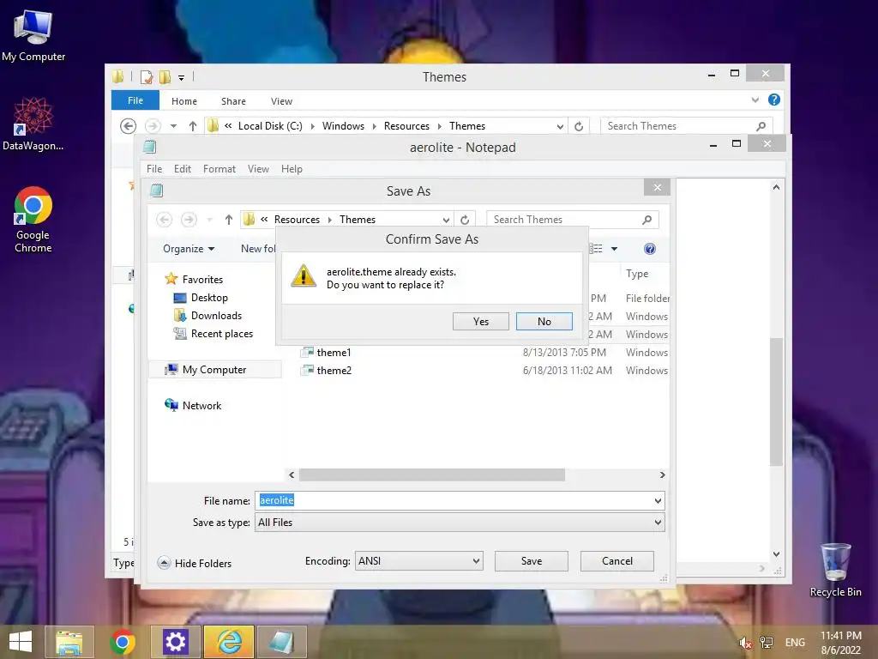Expand the Save As address history dropdown

pyautogui.click(x=446, y=220)
